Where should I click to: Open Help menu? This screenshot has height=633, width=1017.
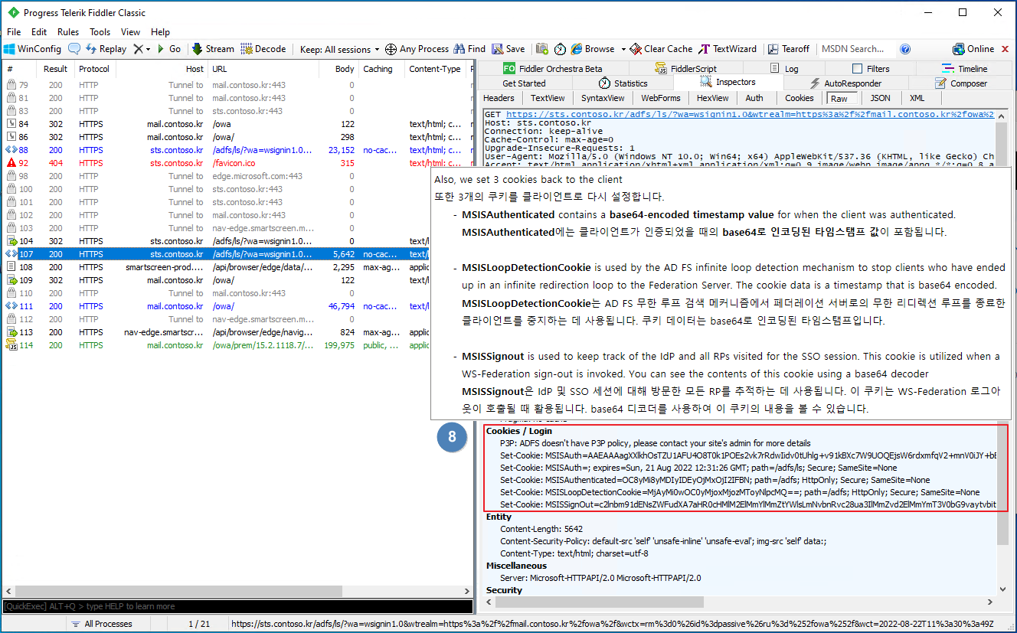click(161, 32)
